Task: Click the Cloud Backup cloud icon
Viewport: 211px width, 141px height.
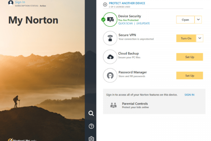Action: 110,57
